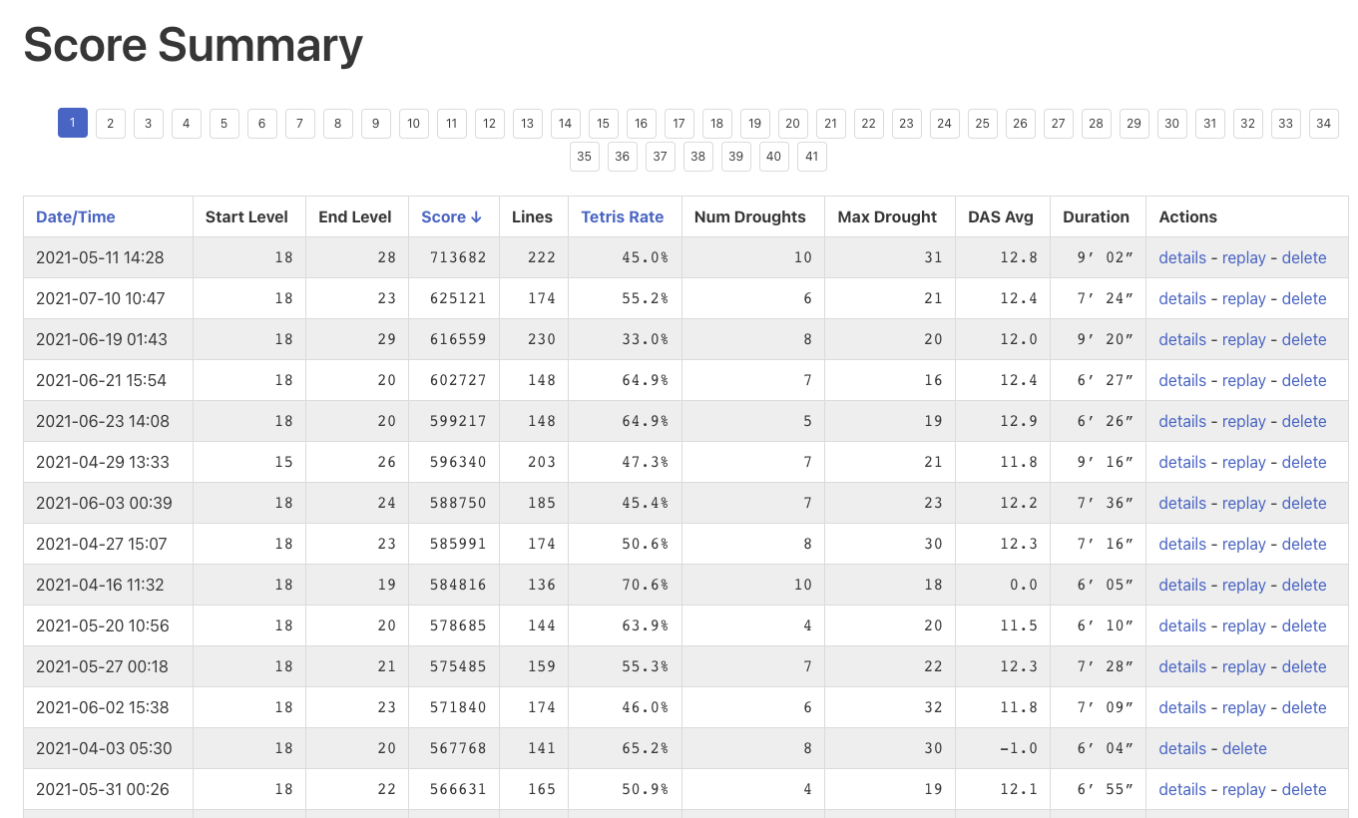Delete the 2021-06-19 01:43 score
Viewport: 1358px width, 818px height.
click(1303, 339)
